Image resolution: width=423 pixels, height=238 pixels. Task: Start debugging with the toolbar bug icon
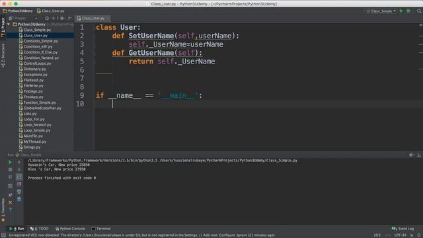point(408,11)
